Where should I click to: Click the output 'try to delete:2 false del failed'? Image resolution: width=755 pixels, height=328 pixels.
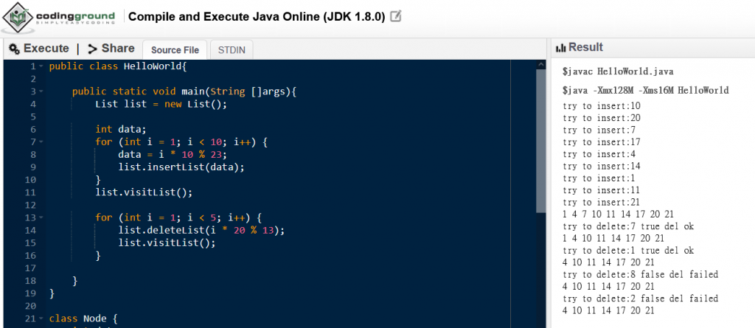pyautogui.click(x=641, y=299)
